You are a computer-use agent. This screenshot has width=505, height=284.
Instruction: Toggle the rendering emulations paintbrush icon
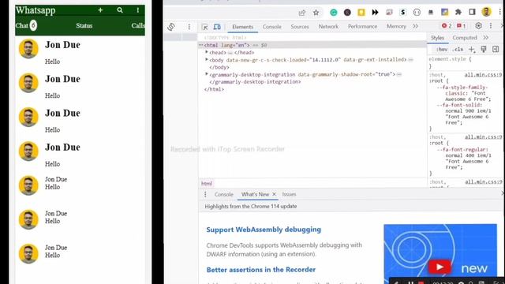(484, 49)
